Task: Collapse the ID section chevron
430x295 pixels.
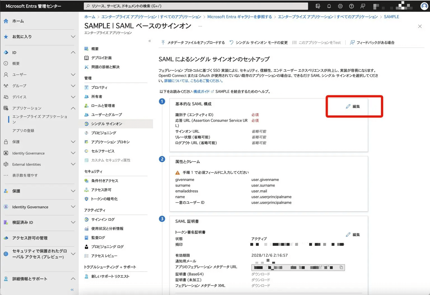Action: pyautogui.click(x=73, y=52)
